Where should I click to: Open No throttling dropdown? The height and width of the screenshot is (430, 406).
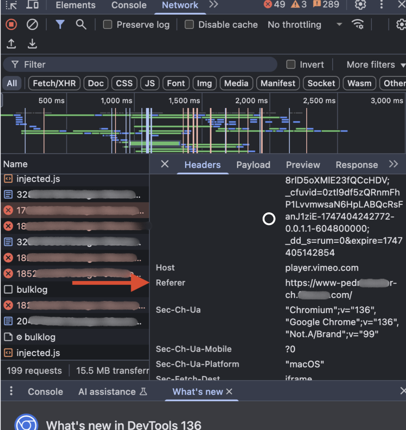[x=304, y=25]
